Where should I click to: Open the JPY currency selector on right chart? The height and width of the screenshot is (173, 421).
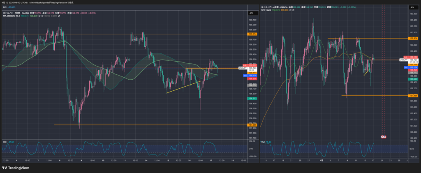412,7
